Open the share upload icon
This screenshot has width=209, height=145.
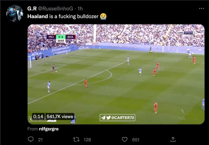coord(173,139)
